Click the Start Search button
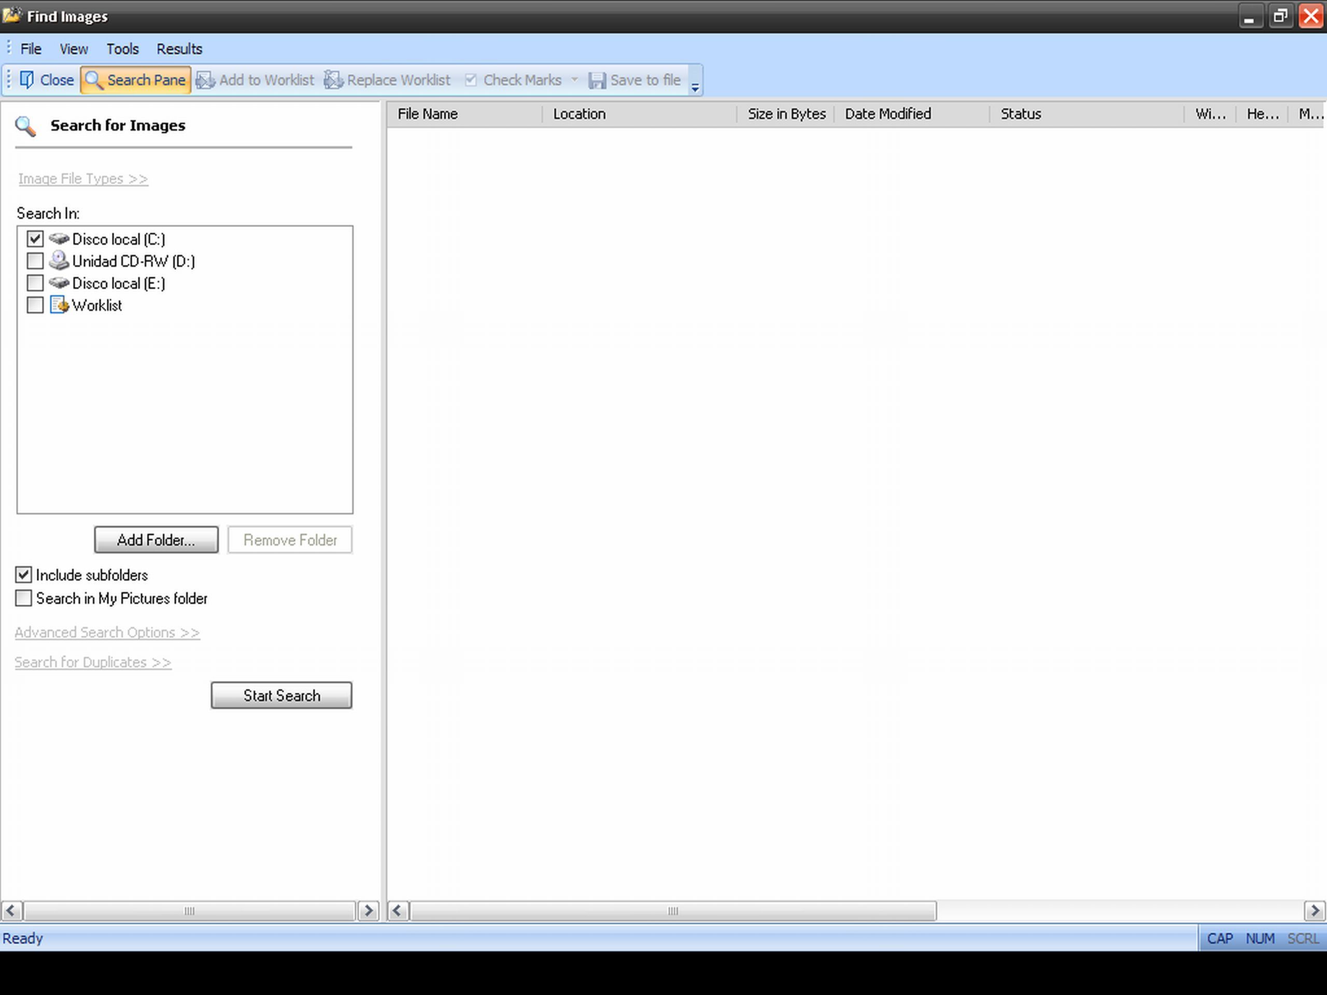1327x995 pixels. click(x=281, y=695)
